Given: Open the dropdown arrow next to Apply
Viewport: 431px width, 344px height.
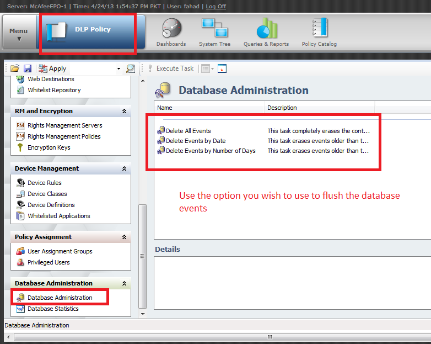Looking at the screenshot, I should pos(118,68).
